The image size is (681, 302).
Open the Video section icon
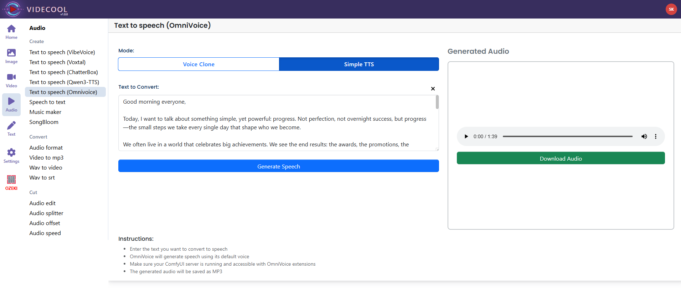click(x=11, y=80)
